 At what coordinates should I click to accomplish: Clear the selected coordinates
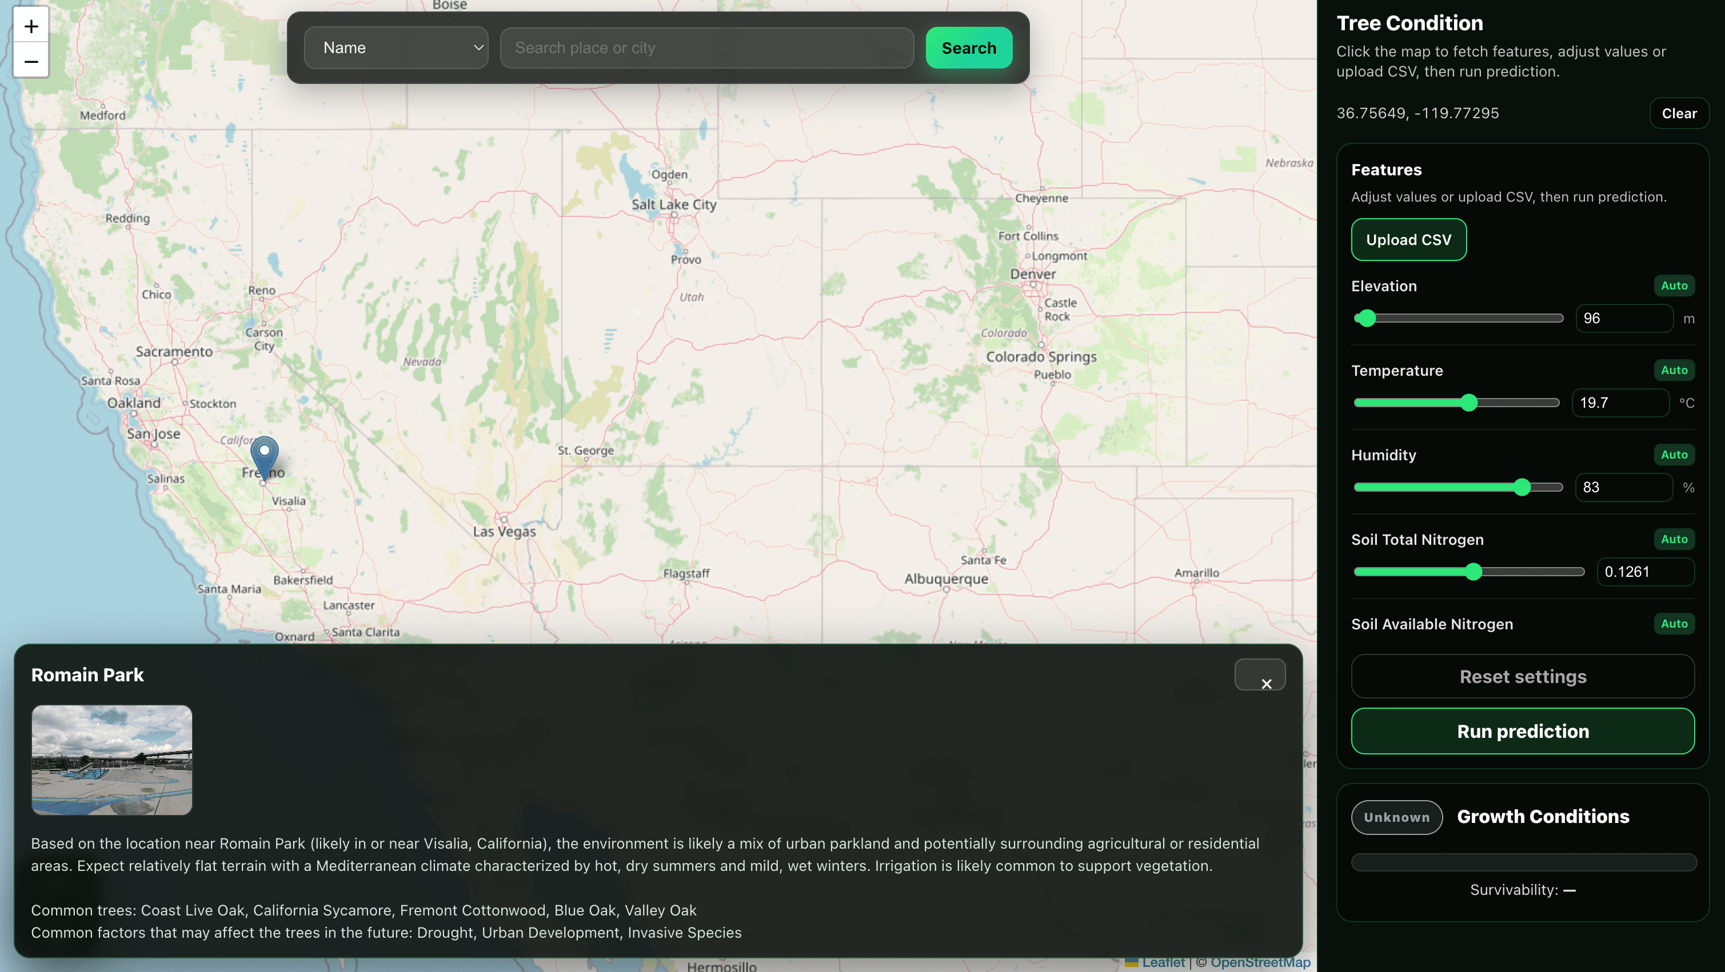pos(1678,113)
